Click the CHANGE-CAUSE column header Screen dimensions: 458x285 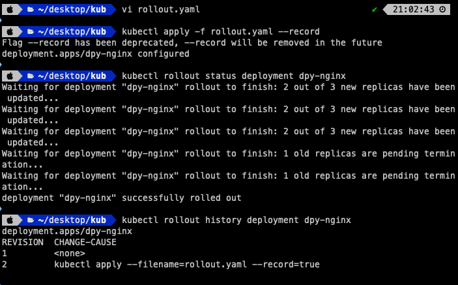point(85,243)
